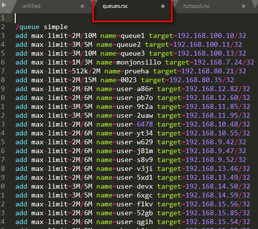The width and height of the screenshot is (258, 229).
Task: Click name 'user-pb7o'
Action: pos(135,98)
